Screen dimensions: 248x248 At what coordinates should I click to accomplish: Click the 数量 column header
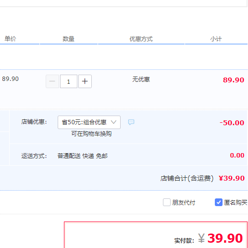[68, 39]
